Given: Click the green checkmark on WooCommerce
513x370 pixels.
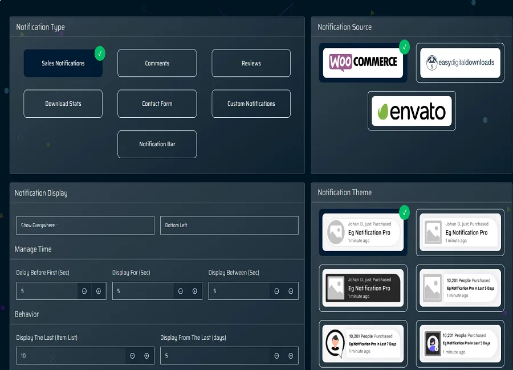Looking at the screenshot, I should pyautogui.click(x=404, y=47).
